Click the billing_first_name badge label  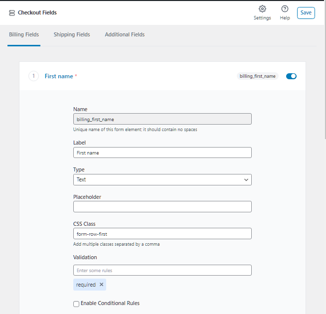[x=257, y=76]
